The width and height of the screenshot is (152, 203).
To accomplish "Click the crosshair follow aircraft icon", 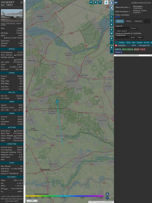I will pyautogui.click(x=111, y=12).
